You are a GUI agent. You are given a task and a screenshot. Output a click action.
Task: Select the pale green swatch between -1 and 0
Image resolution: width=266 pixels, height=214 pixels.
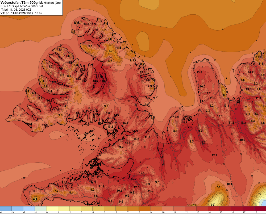[x=40, y=209]
